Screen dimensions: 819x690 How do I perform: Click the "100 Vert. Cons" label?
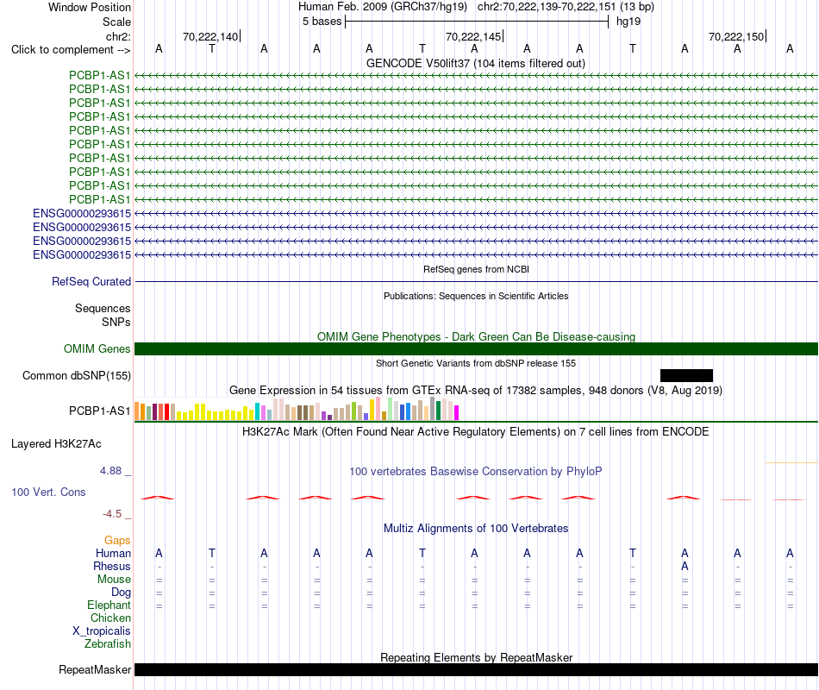coord(48,492)
